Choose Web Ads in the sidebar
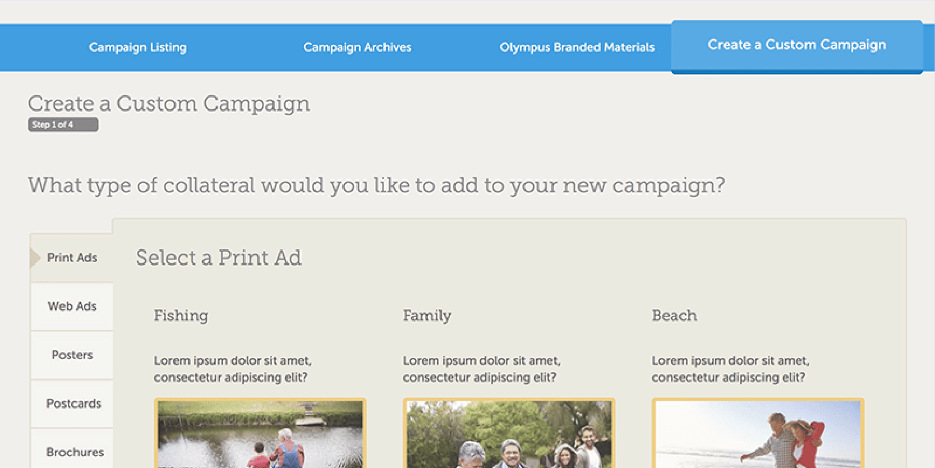This screenshot has width=935, height=468. [x=72, y=306]
